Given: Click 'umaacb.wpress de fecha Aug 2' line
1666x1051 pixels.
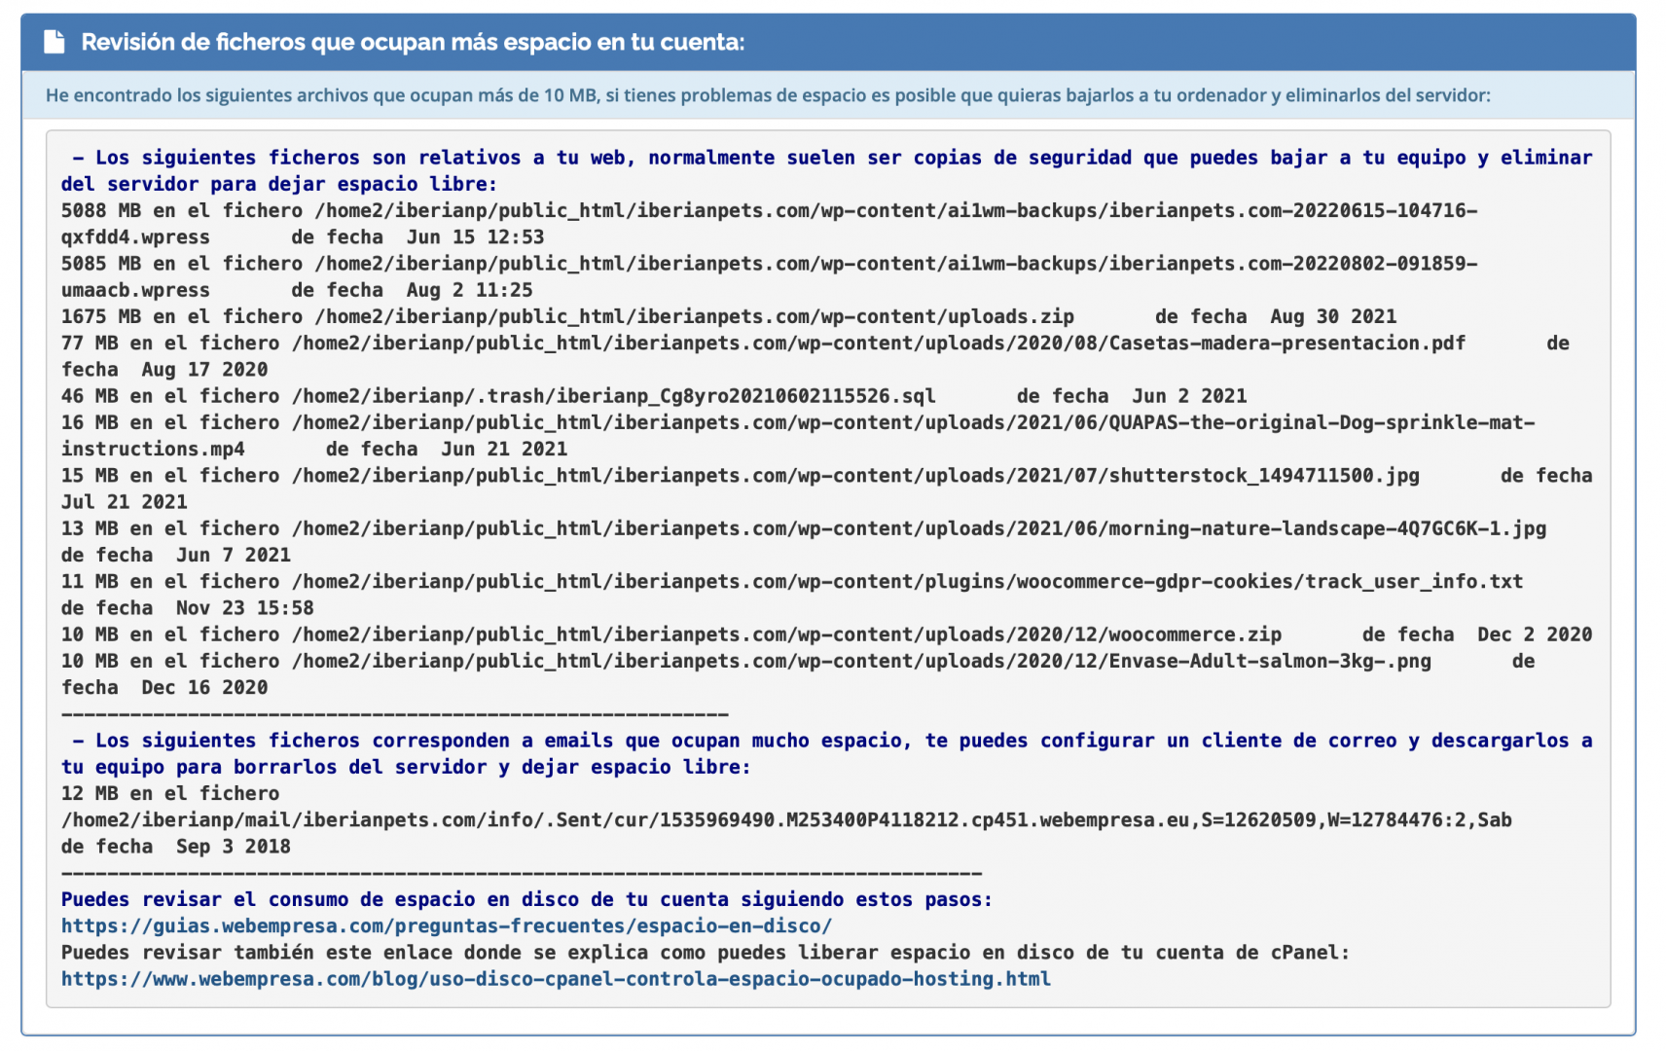Looking at the screenshot, I should (297, 290).
